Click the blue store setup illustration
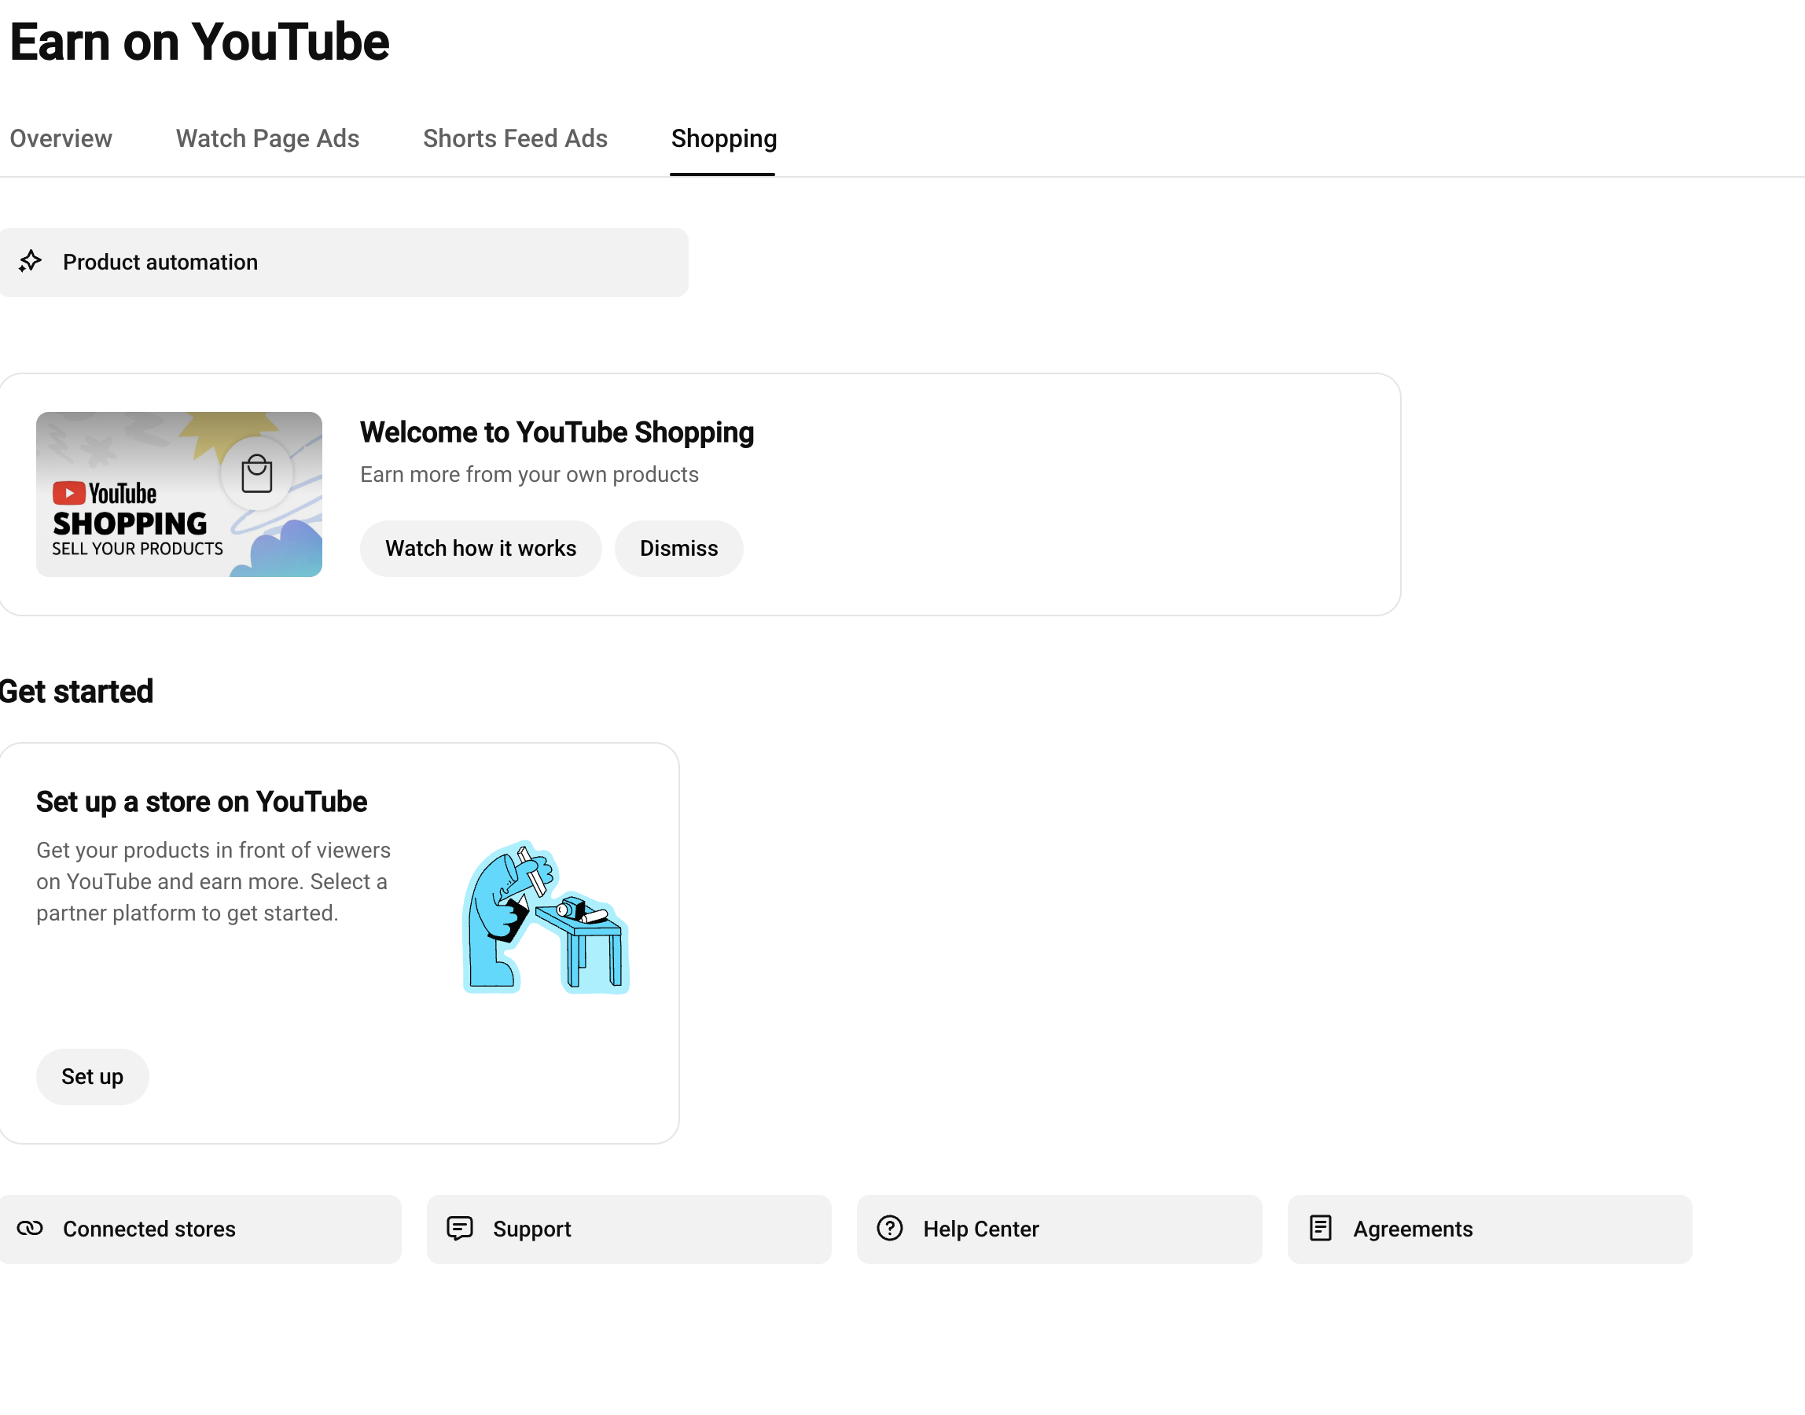This screenshot has width=1805, height=1415. click(546, 917)
